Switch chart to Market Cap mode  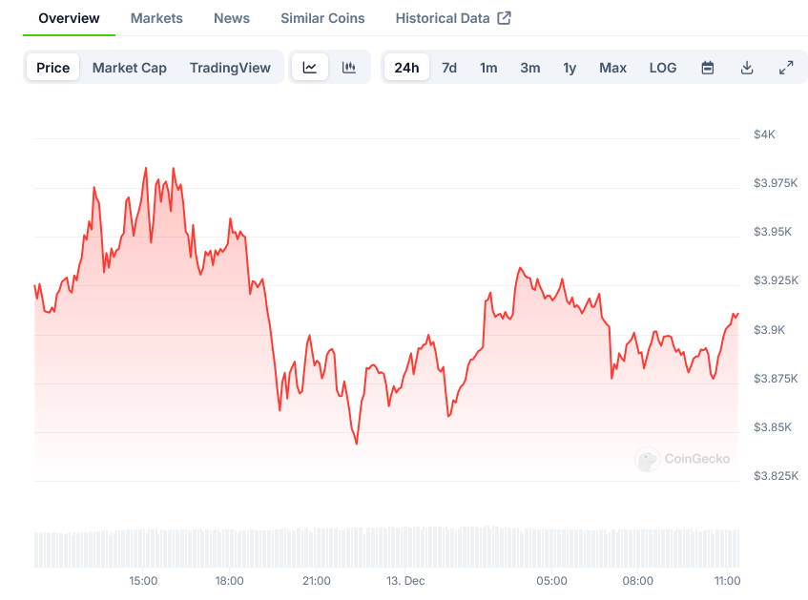click(130, 68)
